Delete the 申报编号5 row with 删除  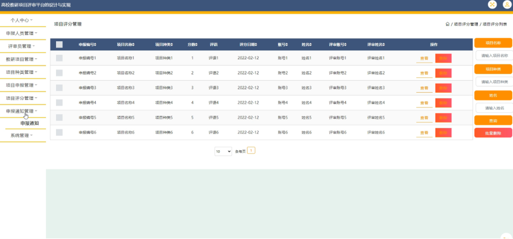443,118
